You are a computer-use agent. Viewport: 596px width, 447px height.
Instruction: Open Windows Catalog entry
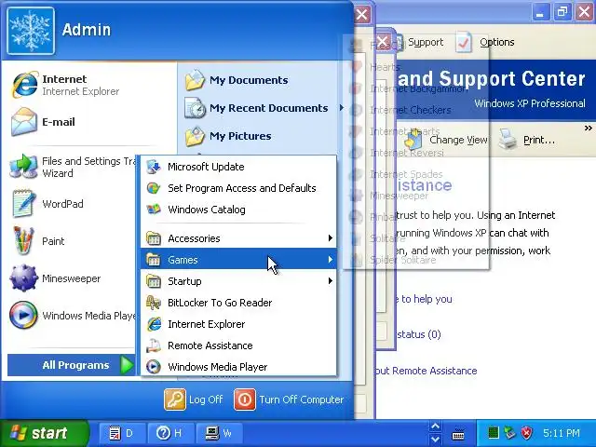[x=238, y=210]
